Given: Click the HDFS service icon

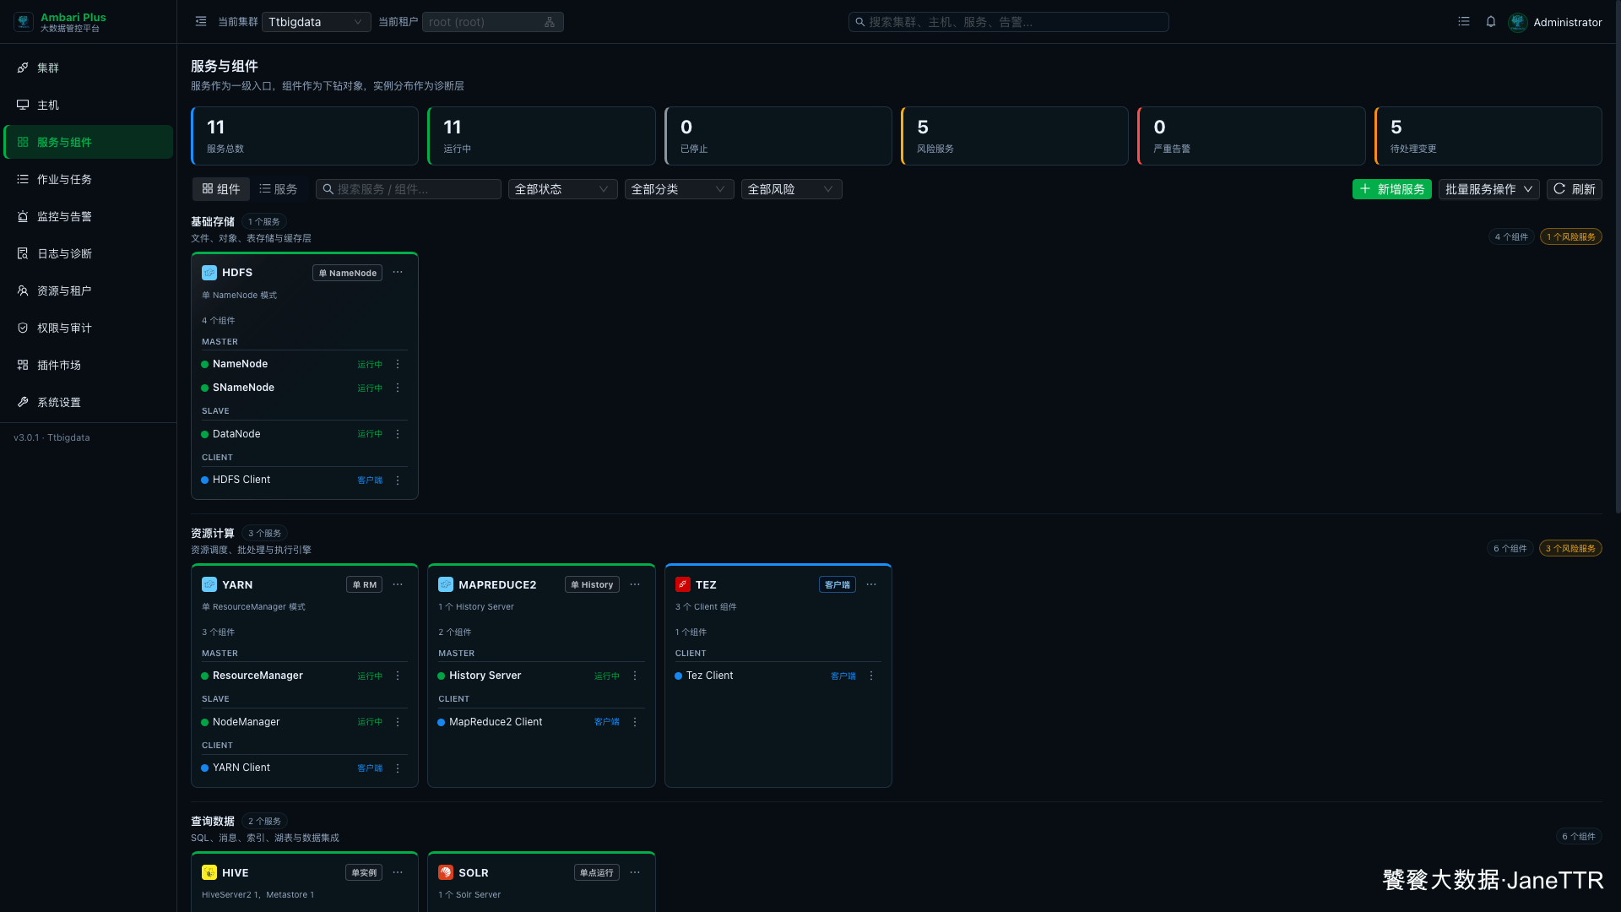Looking at the screenshot, I should tap(209, 273).
